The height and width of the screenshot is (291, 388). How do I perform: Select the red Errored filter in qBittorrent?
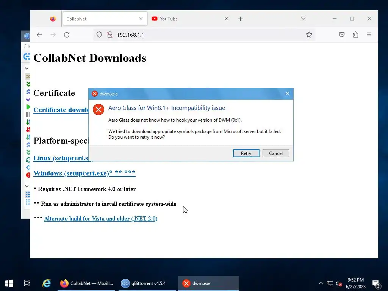[x=28, y=175]
